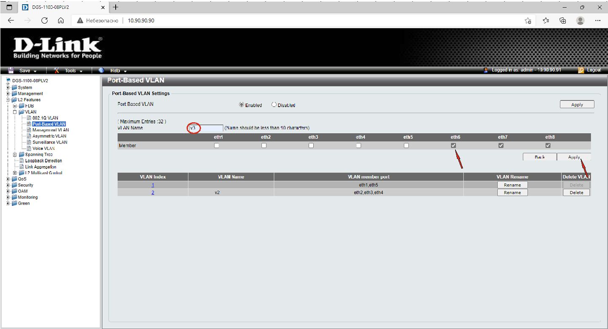Click the browser home icon

[60, 20]
